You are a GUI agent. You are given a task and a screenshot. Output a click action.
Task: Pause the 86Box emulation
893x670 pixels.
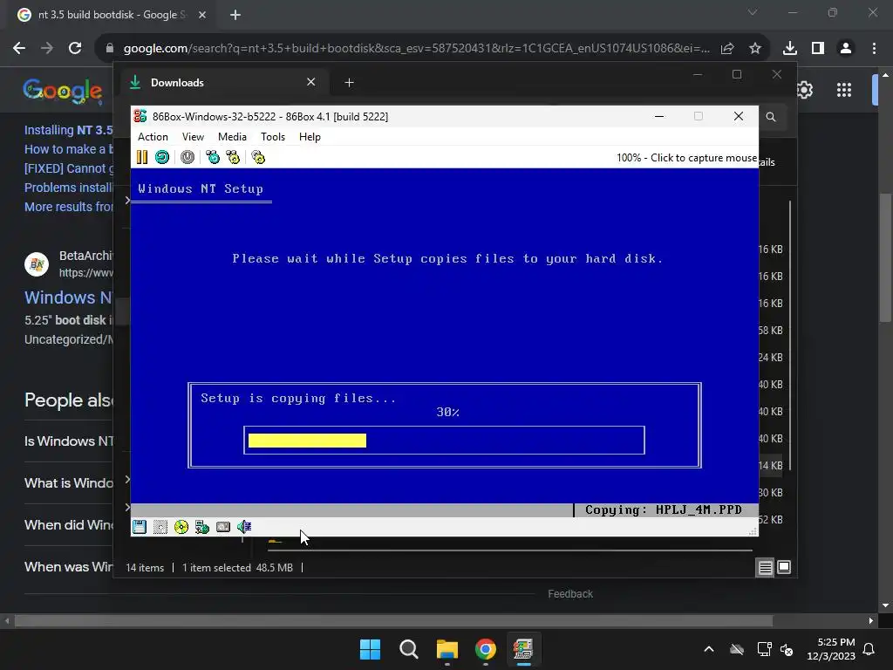tap(142, 157)
